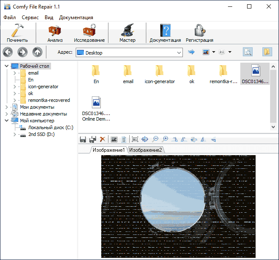Rotate image to the left icon
Screen dimensions: 279x260
click(184, 139)
